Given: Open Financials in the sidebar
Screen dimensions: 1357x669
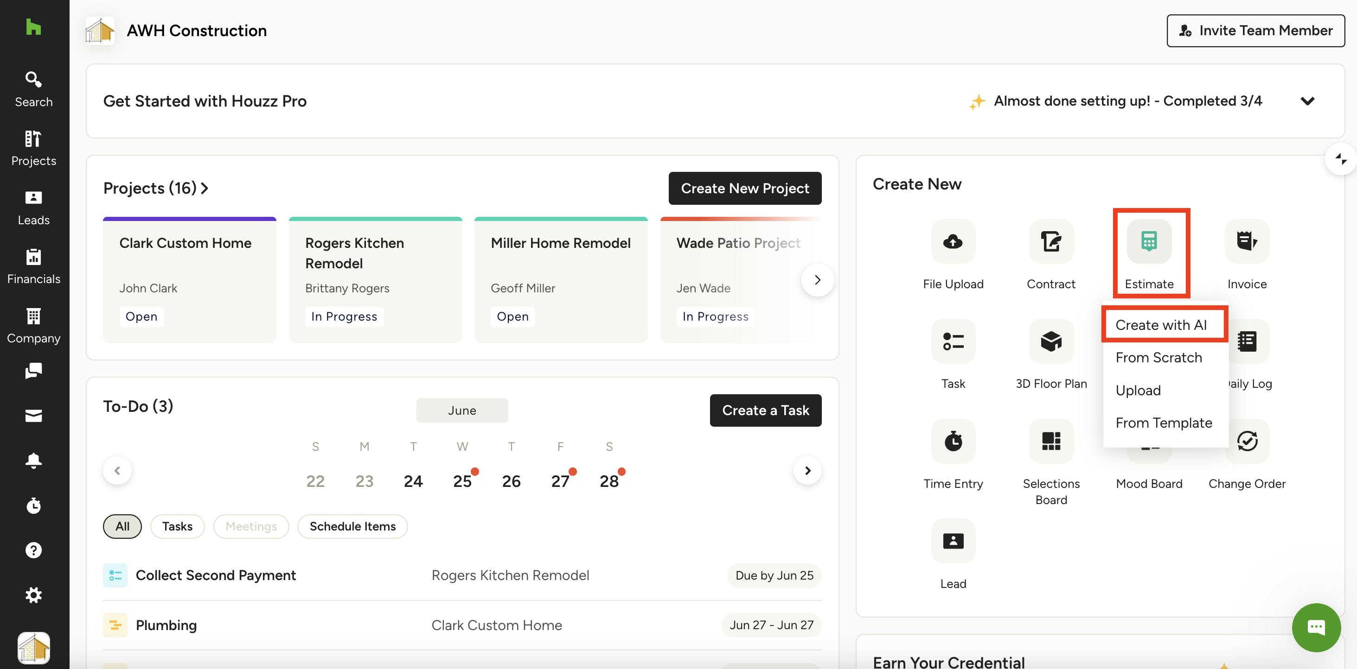Looking at the screenshot, I should pyautogui.click(x=34, y=267).
